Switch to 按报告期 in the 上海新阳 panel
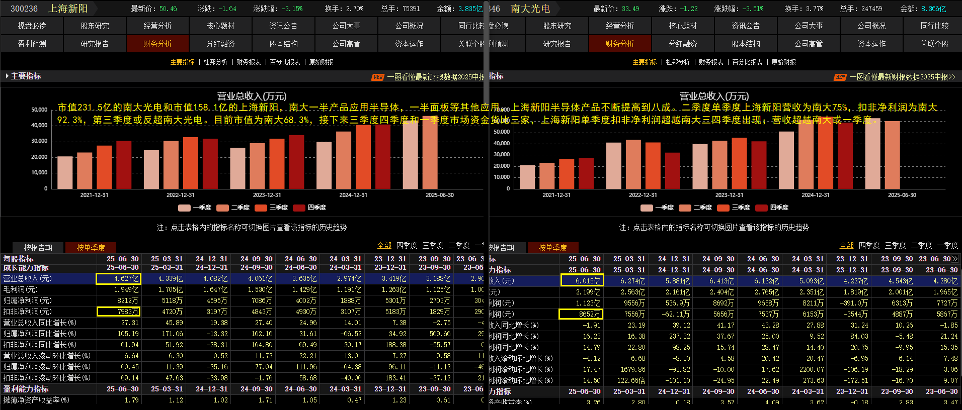The image size is (962, 410). tap(38, 248)
